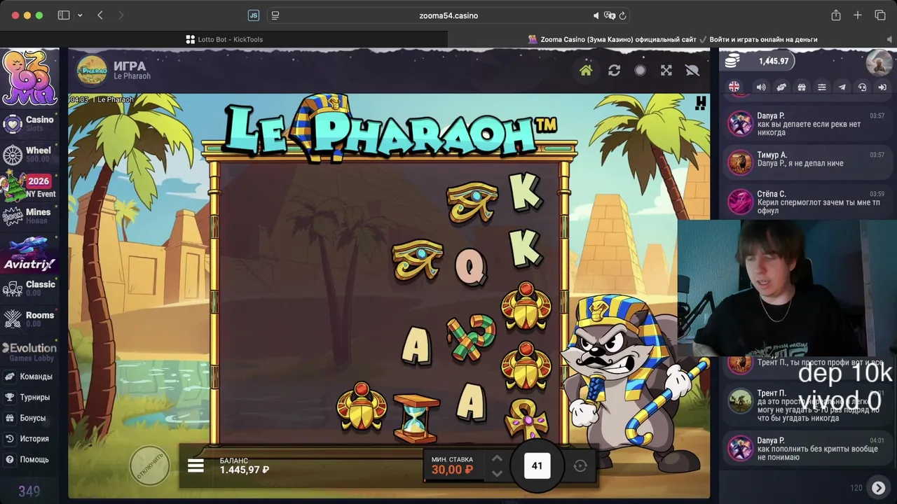Open Safari tab groups dropdown arrow
The image size is (897, 504).
click(80, 15)
